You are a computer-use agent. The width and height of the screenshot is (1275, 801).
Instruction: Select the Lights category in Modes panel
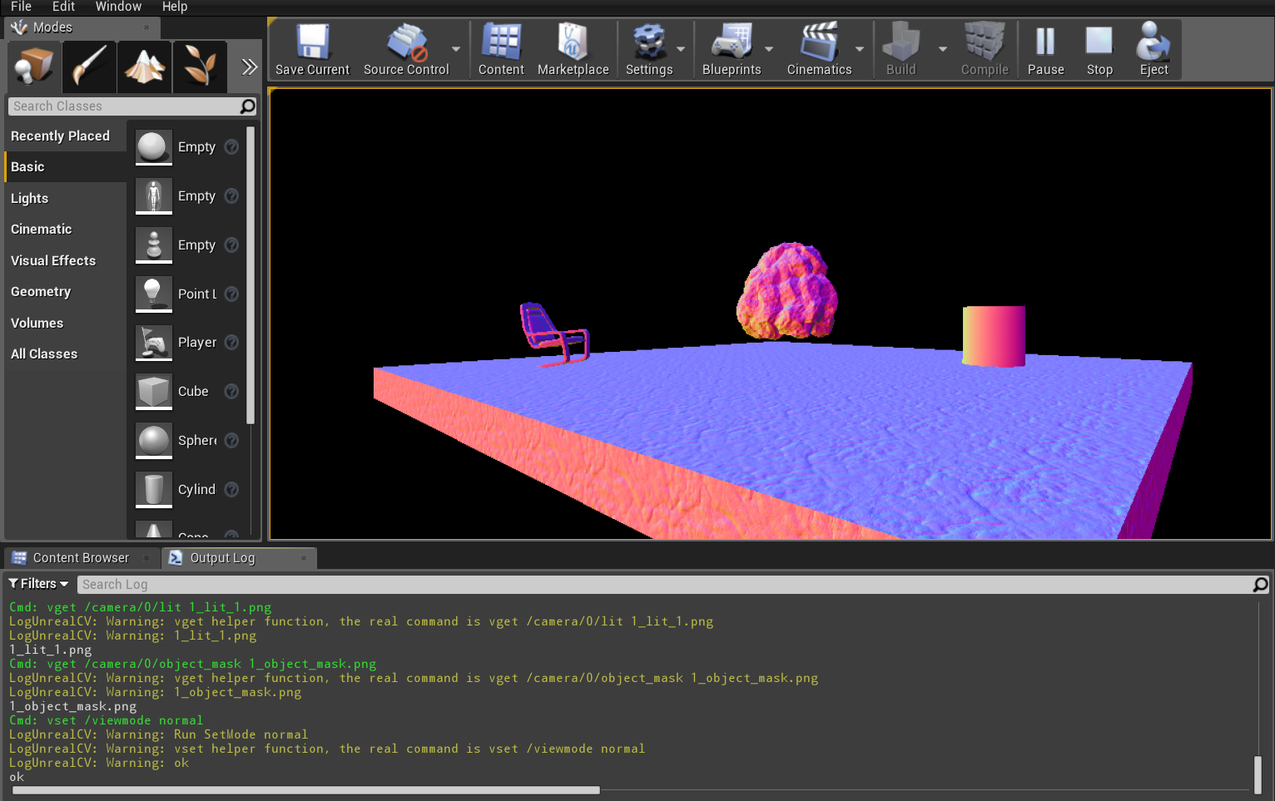(x=29, y=198)
